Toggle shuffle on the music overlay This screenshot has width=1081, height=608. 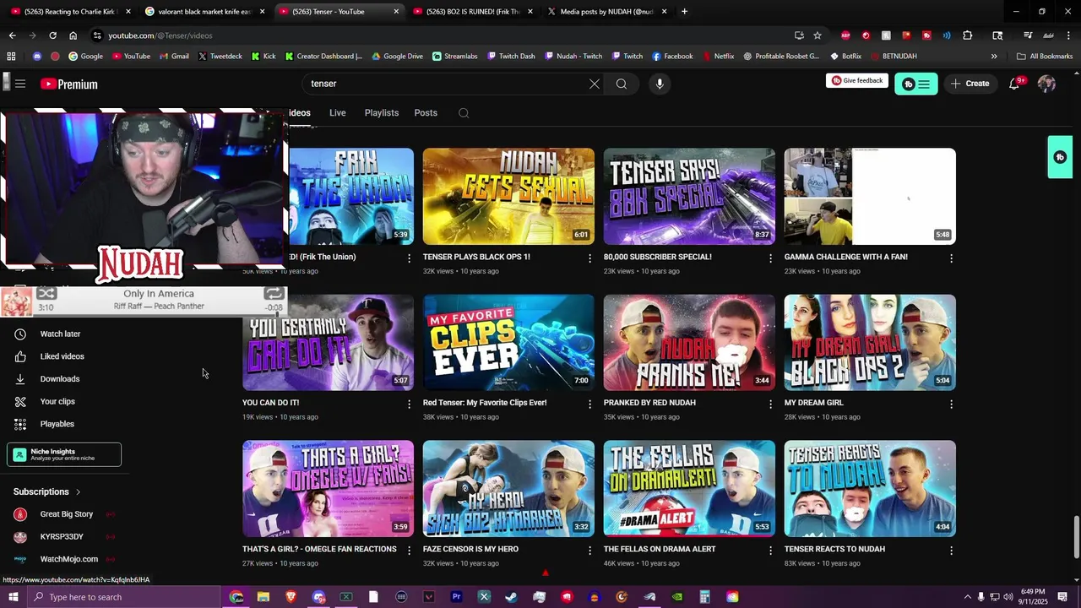pos(46,294)
